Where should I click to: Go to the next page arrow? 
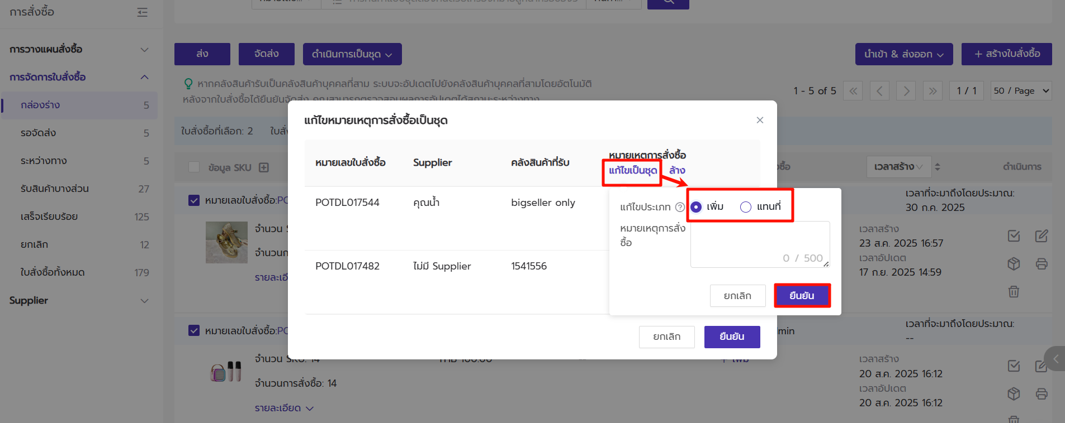[x=906, y=91]
